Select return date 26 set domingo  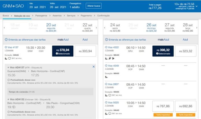point(151,27)
